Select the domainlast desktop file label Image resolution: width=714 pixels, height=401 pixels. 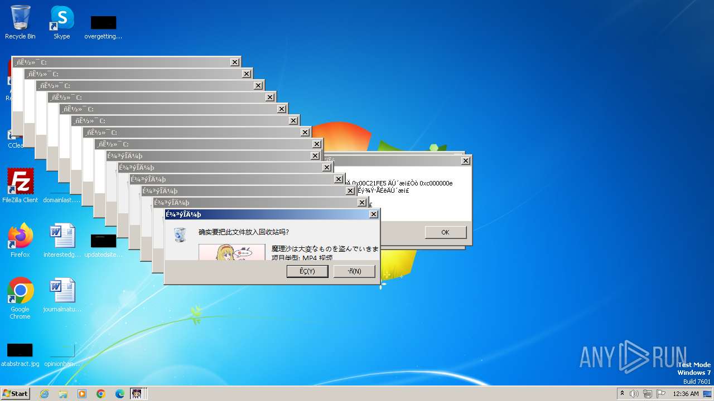62,200
